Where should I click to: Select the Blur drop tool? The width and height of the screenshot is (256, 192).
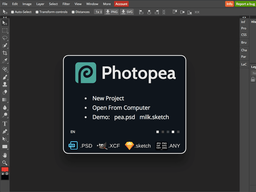pyautogui.click(x=5, y=107)
